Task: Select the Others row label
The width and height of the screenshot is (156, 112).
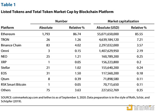Action: click(6, 90)
